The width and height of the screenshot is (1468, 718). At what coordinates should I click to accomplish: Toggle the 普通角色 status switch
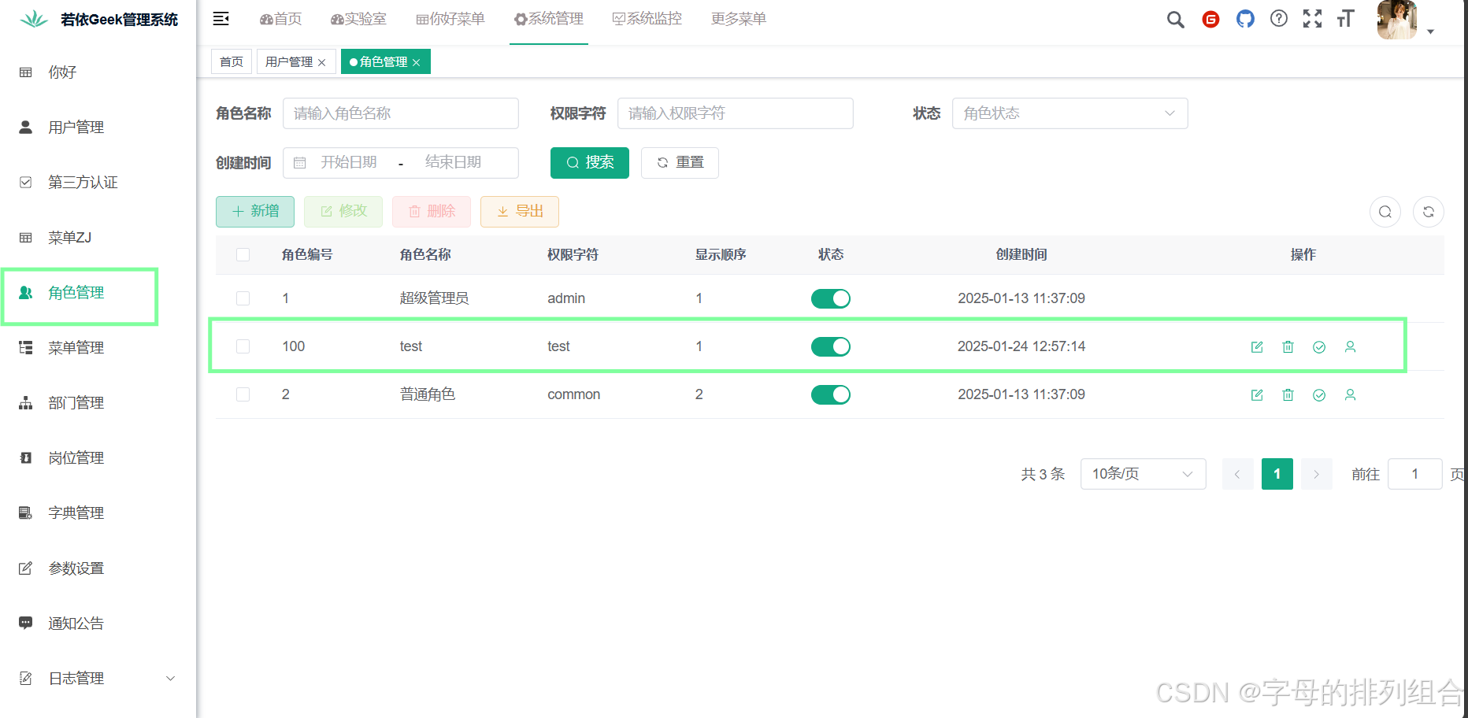coord(831,394)
